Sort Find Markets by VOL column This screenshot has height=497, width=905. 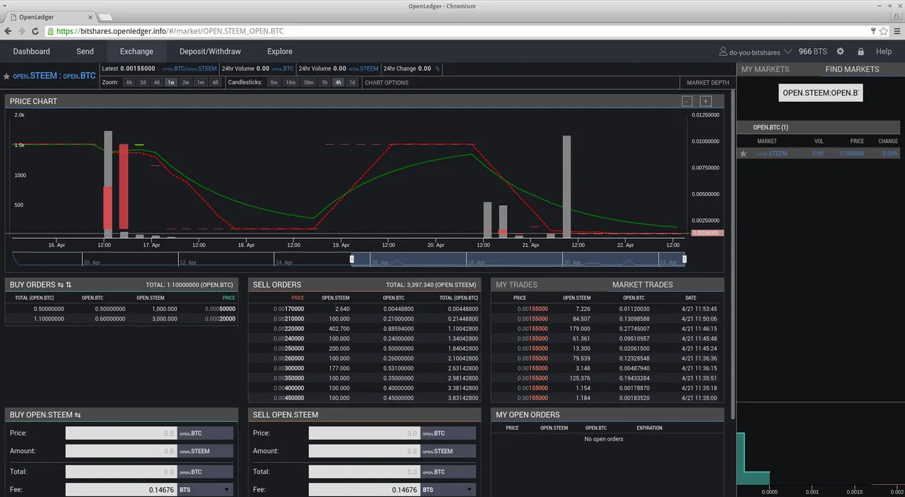(819, 141)
